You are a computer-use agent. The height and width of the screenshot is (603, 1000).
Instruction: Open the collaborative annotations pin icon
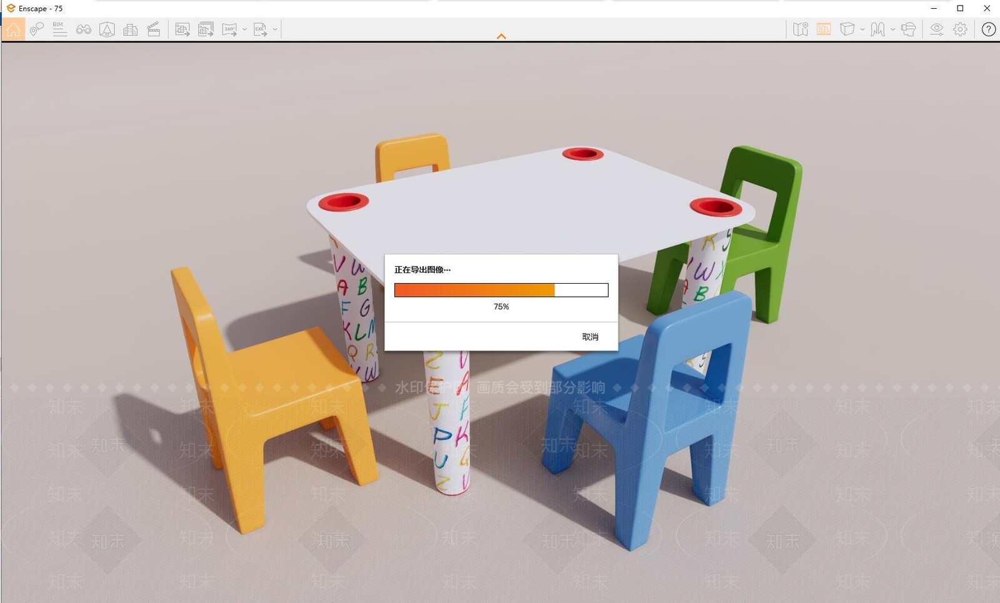point(37,29)
